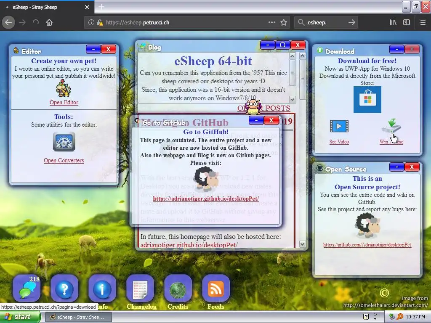Open the Credits globe icon
This screenshot has height=323, width=431.
[x=178, y=289]
